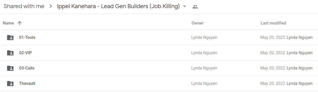The image size is (318, 92).
Task: Click the May 20, 2022 date for Thevault
Action: [x=273, y=84]
